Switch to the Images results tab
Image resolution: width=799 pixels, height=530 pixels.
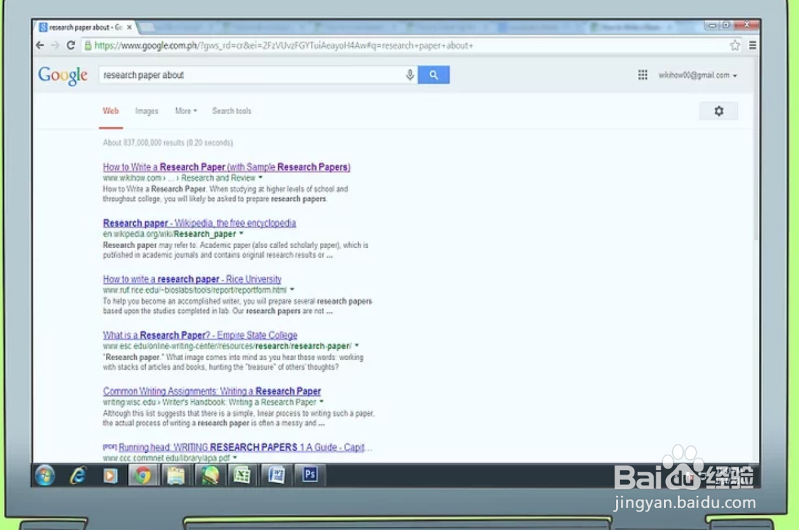(146, 111)
